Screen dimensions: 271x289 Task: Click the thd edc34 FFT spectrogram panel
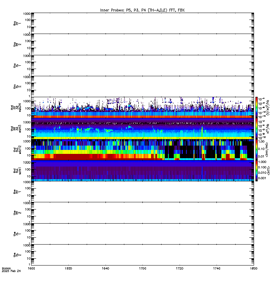[x=142, y=107]
